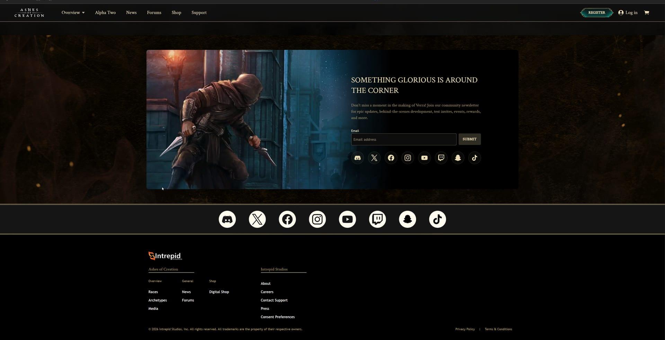Open Forums footer link
Screen dimensions: 665x340
(x=188, y=300)
